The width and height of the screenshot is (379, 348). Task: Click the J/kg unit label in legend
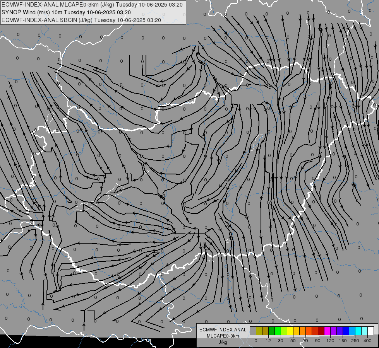point(223,342)
